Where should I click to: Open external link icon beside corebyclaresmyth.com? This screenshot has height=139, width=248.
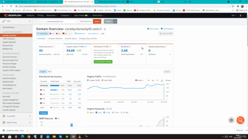(x=100, y=29)
